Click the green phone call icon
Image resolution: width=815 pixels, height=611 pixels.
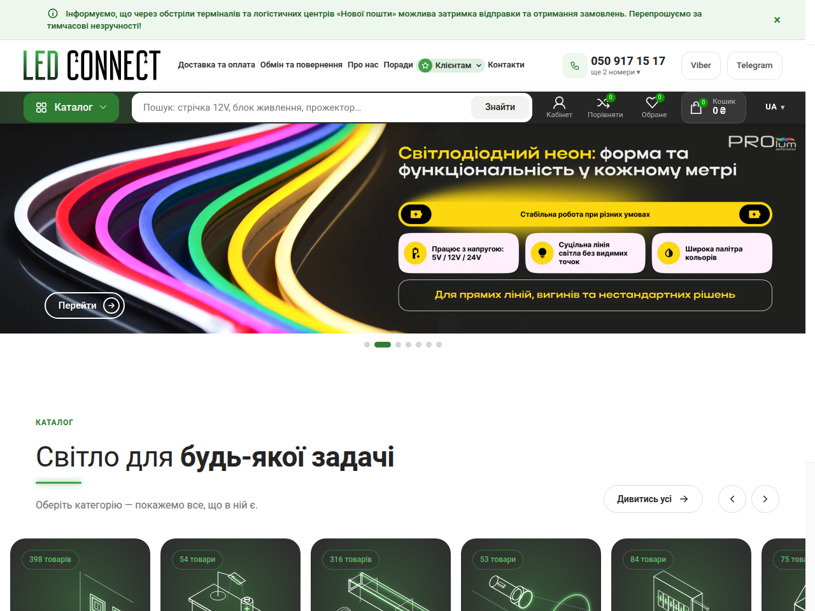pyautogui.click(x=574, y=66)
